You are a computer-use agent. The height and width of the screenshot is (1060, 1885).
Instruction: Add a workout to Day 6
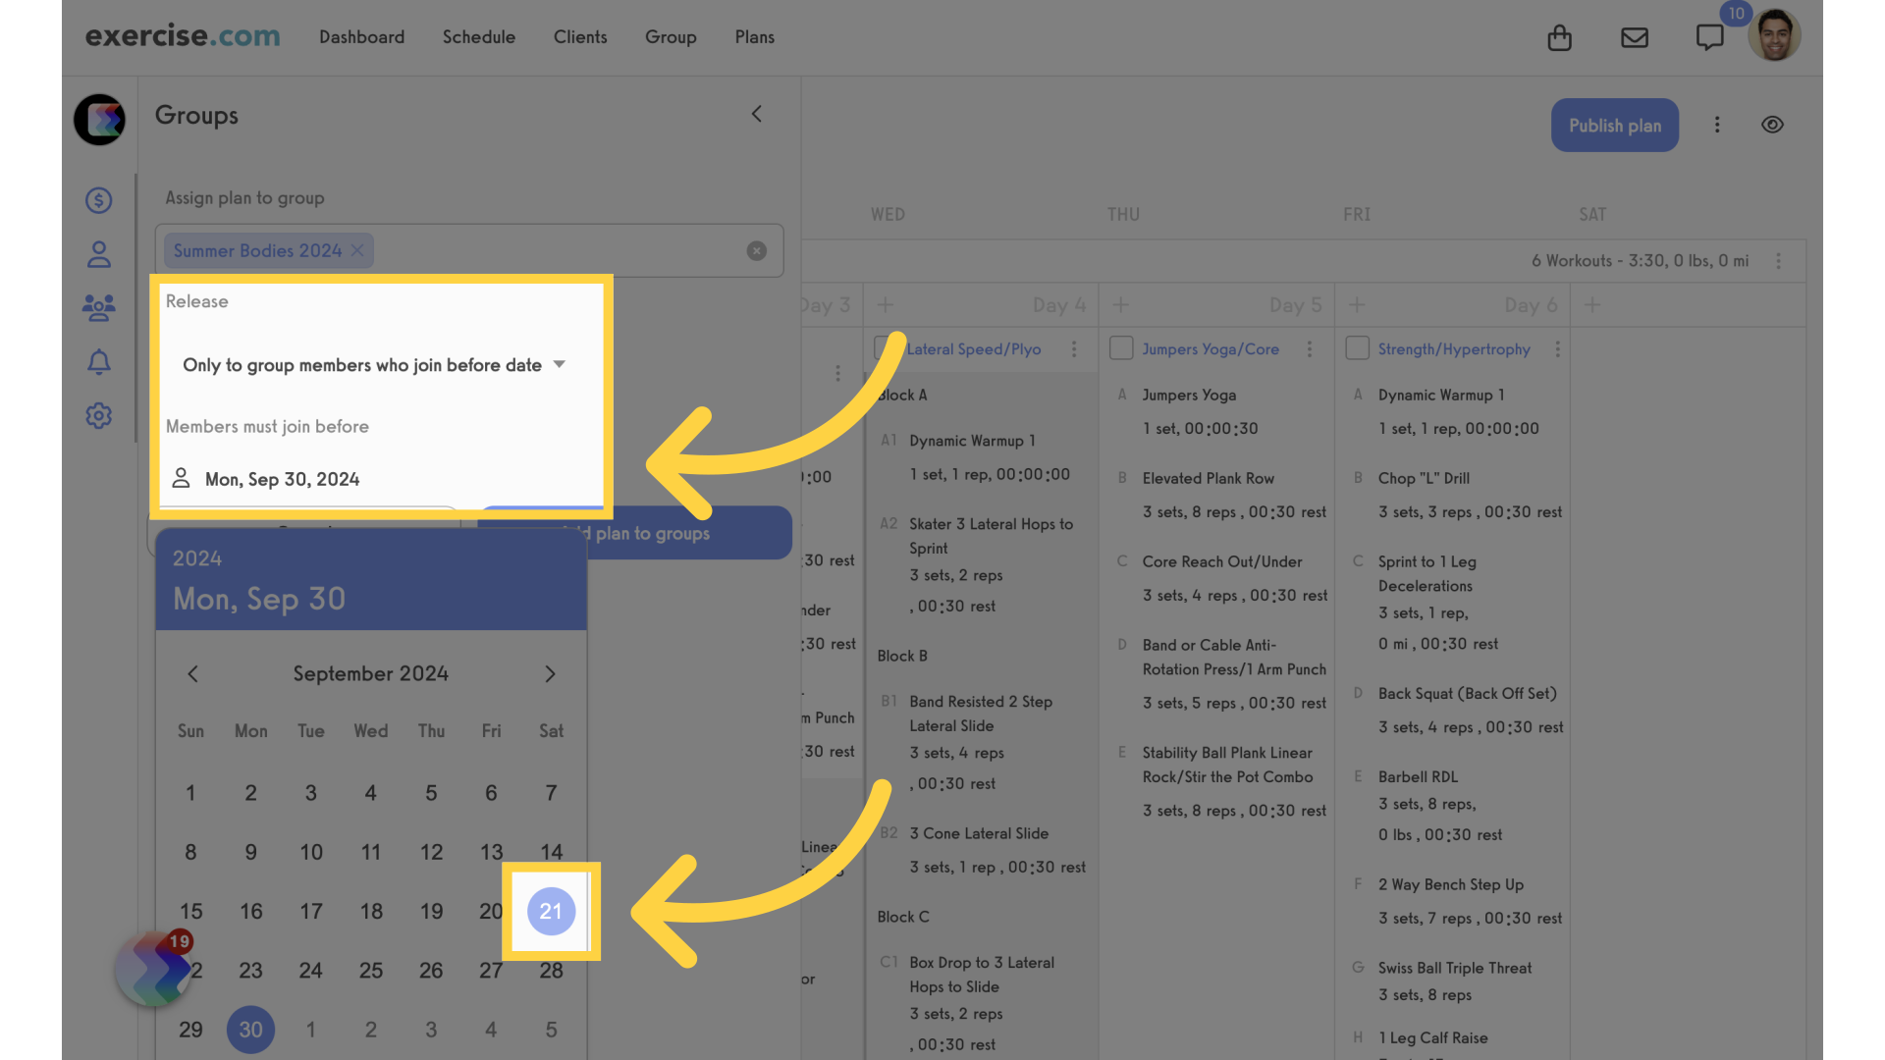tap(1356, 304)
